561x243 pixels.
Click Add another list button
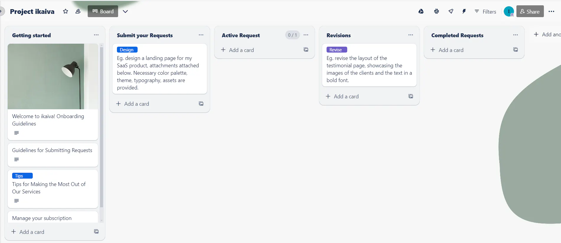[547, 35]
